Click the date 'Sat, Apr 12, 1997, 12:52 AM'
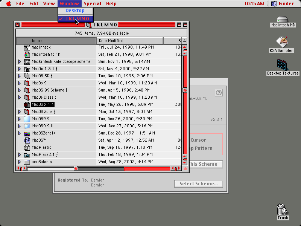Viewport: 301px width, 226px height. pyautogui.click(x=126, y=140)
